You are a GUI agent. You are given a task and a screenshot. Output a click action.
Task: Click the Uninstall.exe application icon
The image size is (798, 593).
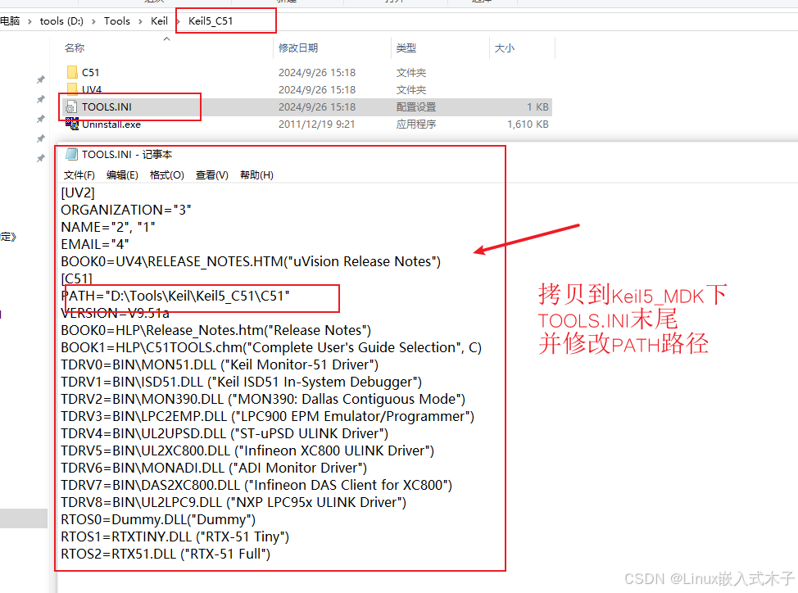point(72,124)
